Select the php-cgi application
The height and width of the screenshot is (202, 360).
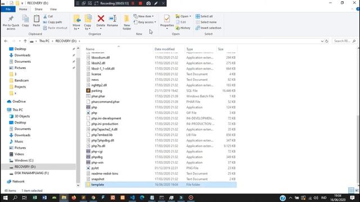[x=97, y=151]
